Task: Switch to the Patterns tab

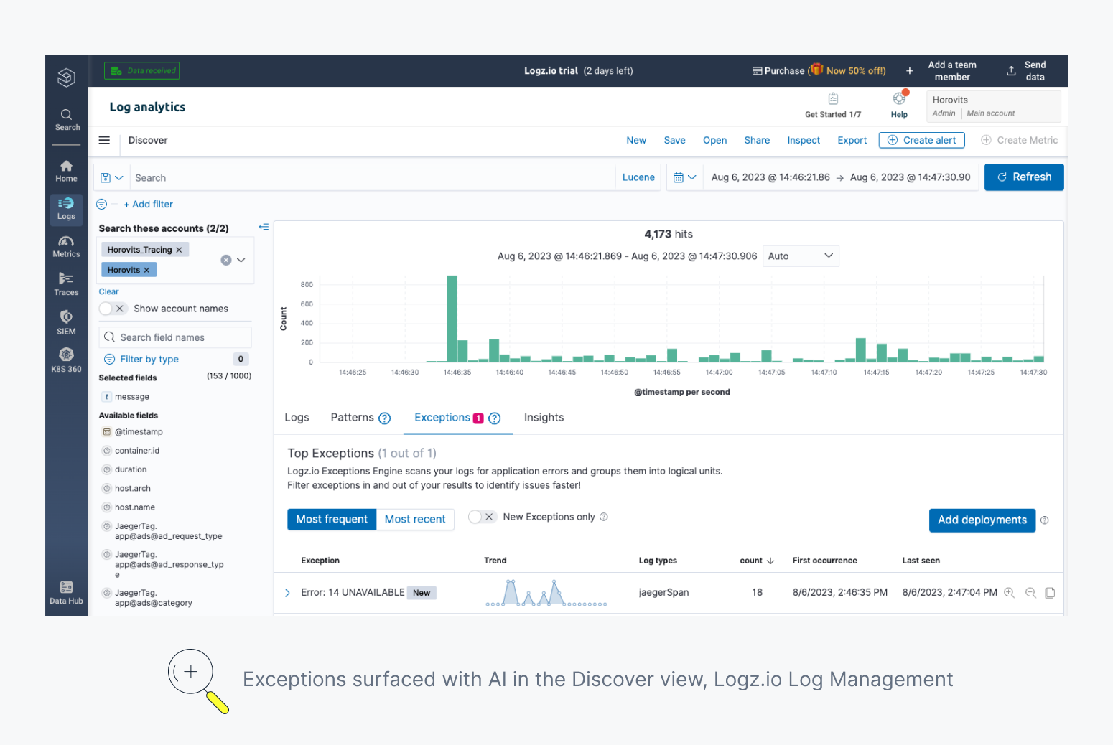Action: (x=352, y=418)
